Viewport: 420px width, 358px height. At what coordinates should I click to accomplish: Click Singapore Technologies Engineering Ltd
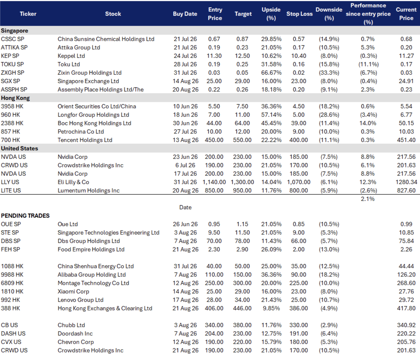pos(108,233)
